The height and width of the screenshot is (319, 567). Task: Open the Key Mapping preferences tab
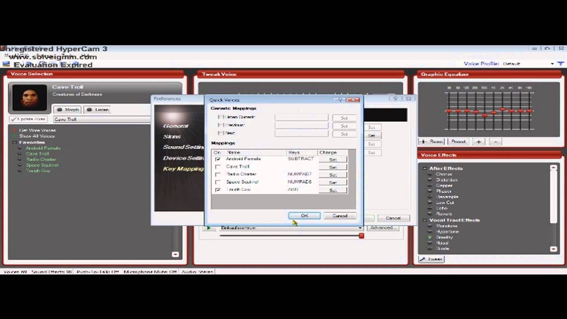[183, 169]
